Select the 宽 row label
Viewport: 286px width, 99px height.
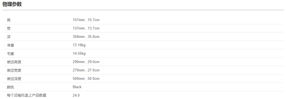tap(9, 29)
